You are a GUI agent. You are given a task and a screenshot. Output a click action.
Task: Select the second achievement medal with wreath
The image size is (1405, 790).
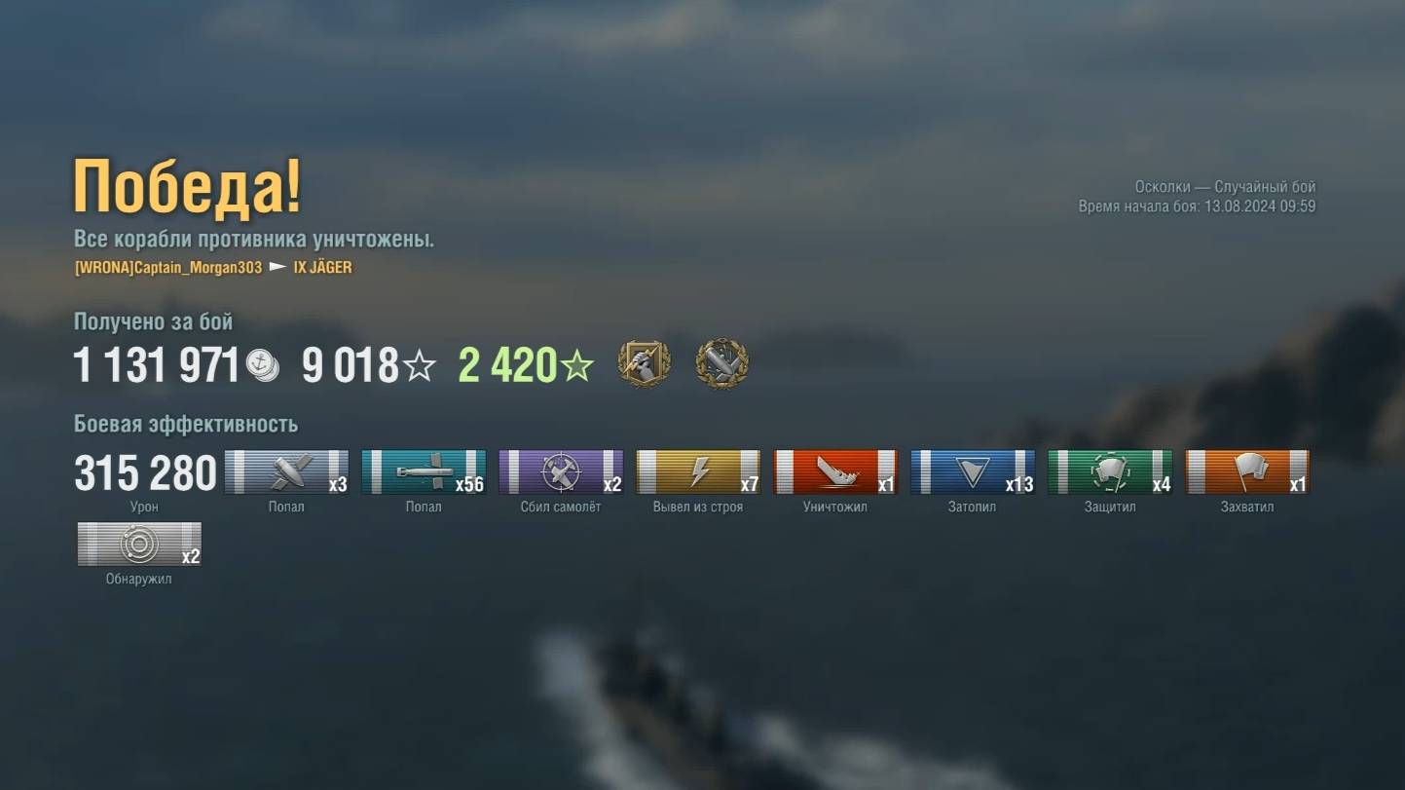[x=722, y=364]
